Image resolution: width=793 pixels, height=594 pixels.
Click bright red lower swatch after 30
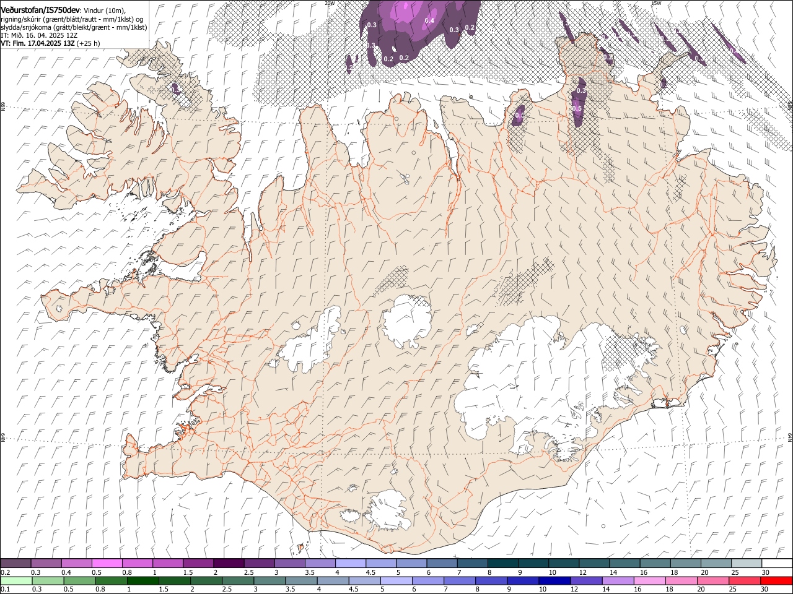(777, 580)
